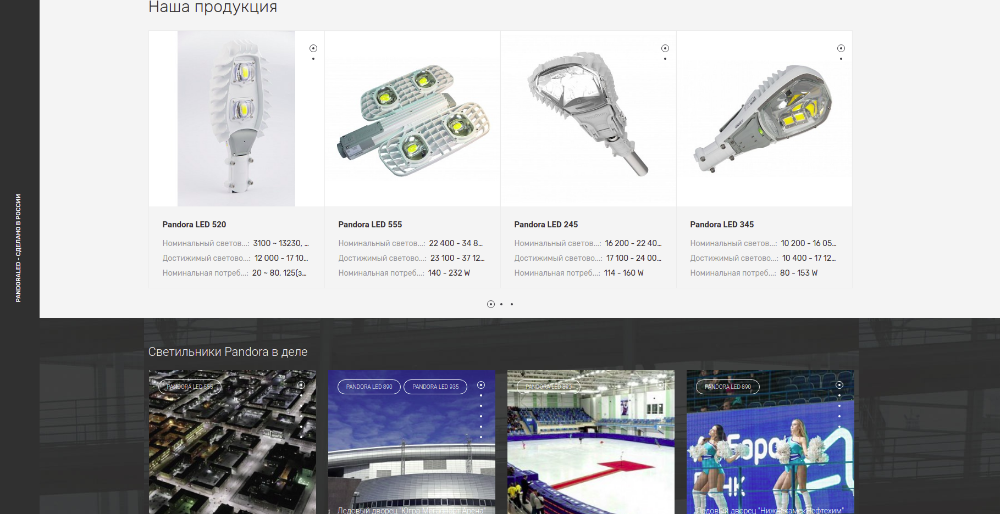
Task: Click value 10 200 - 16 05… of LED 345
Action: (809, 243)
